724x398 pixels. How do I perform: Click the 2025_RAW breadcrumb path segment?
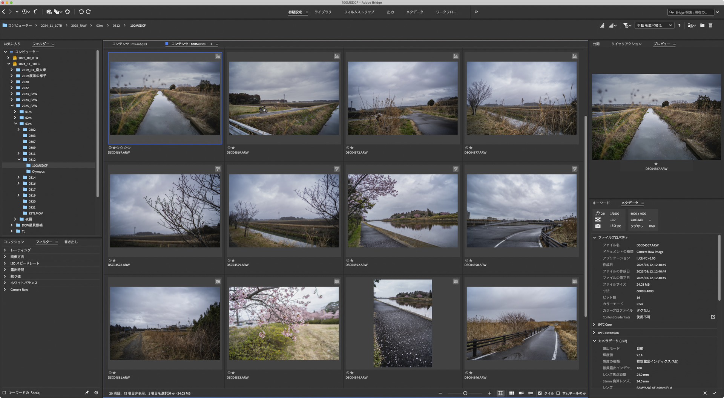click(x=79, y=26)
